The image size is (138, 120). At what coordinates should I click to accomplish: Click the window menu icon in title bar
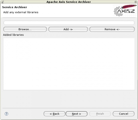pos(3,2)
